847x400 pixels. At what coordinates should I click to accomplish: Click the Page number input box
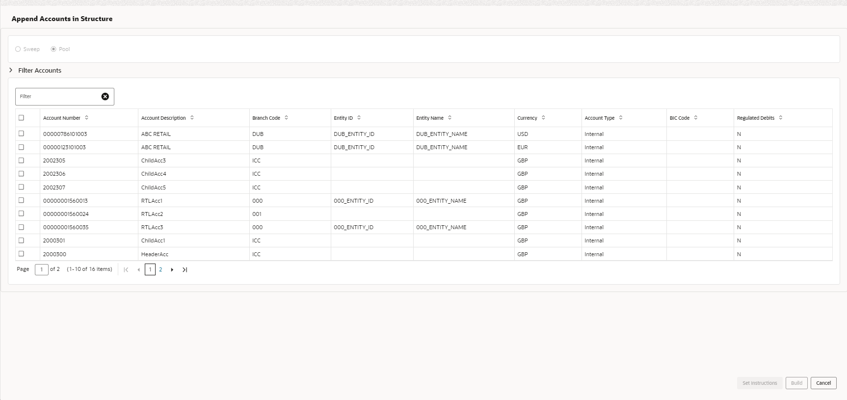pos(42,269)
